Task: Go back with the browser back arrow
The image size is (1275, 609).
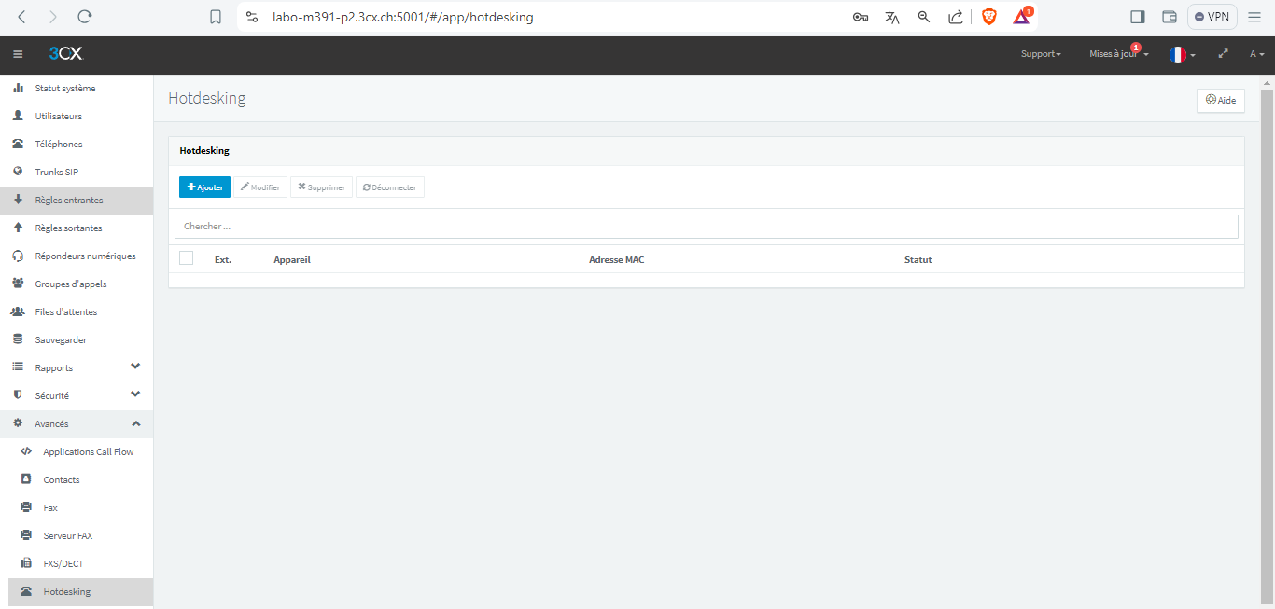Action: [x=22, y=17]
